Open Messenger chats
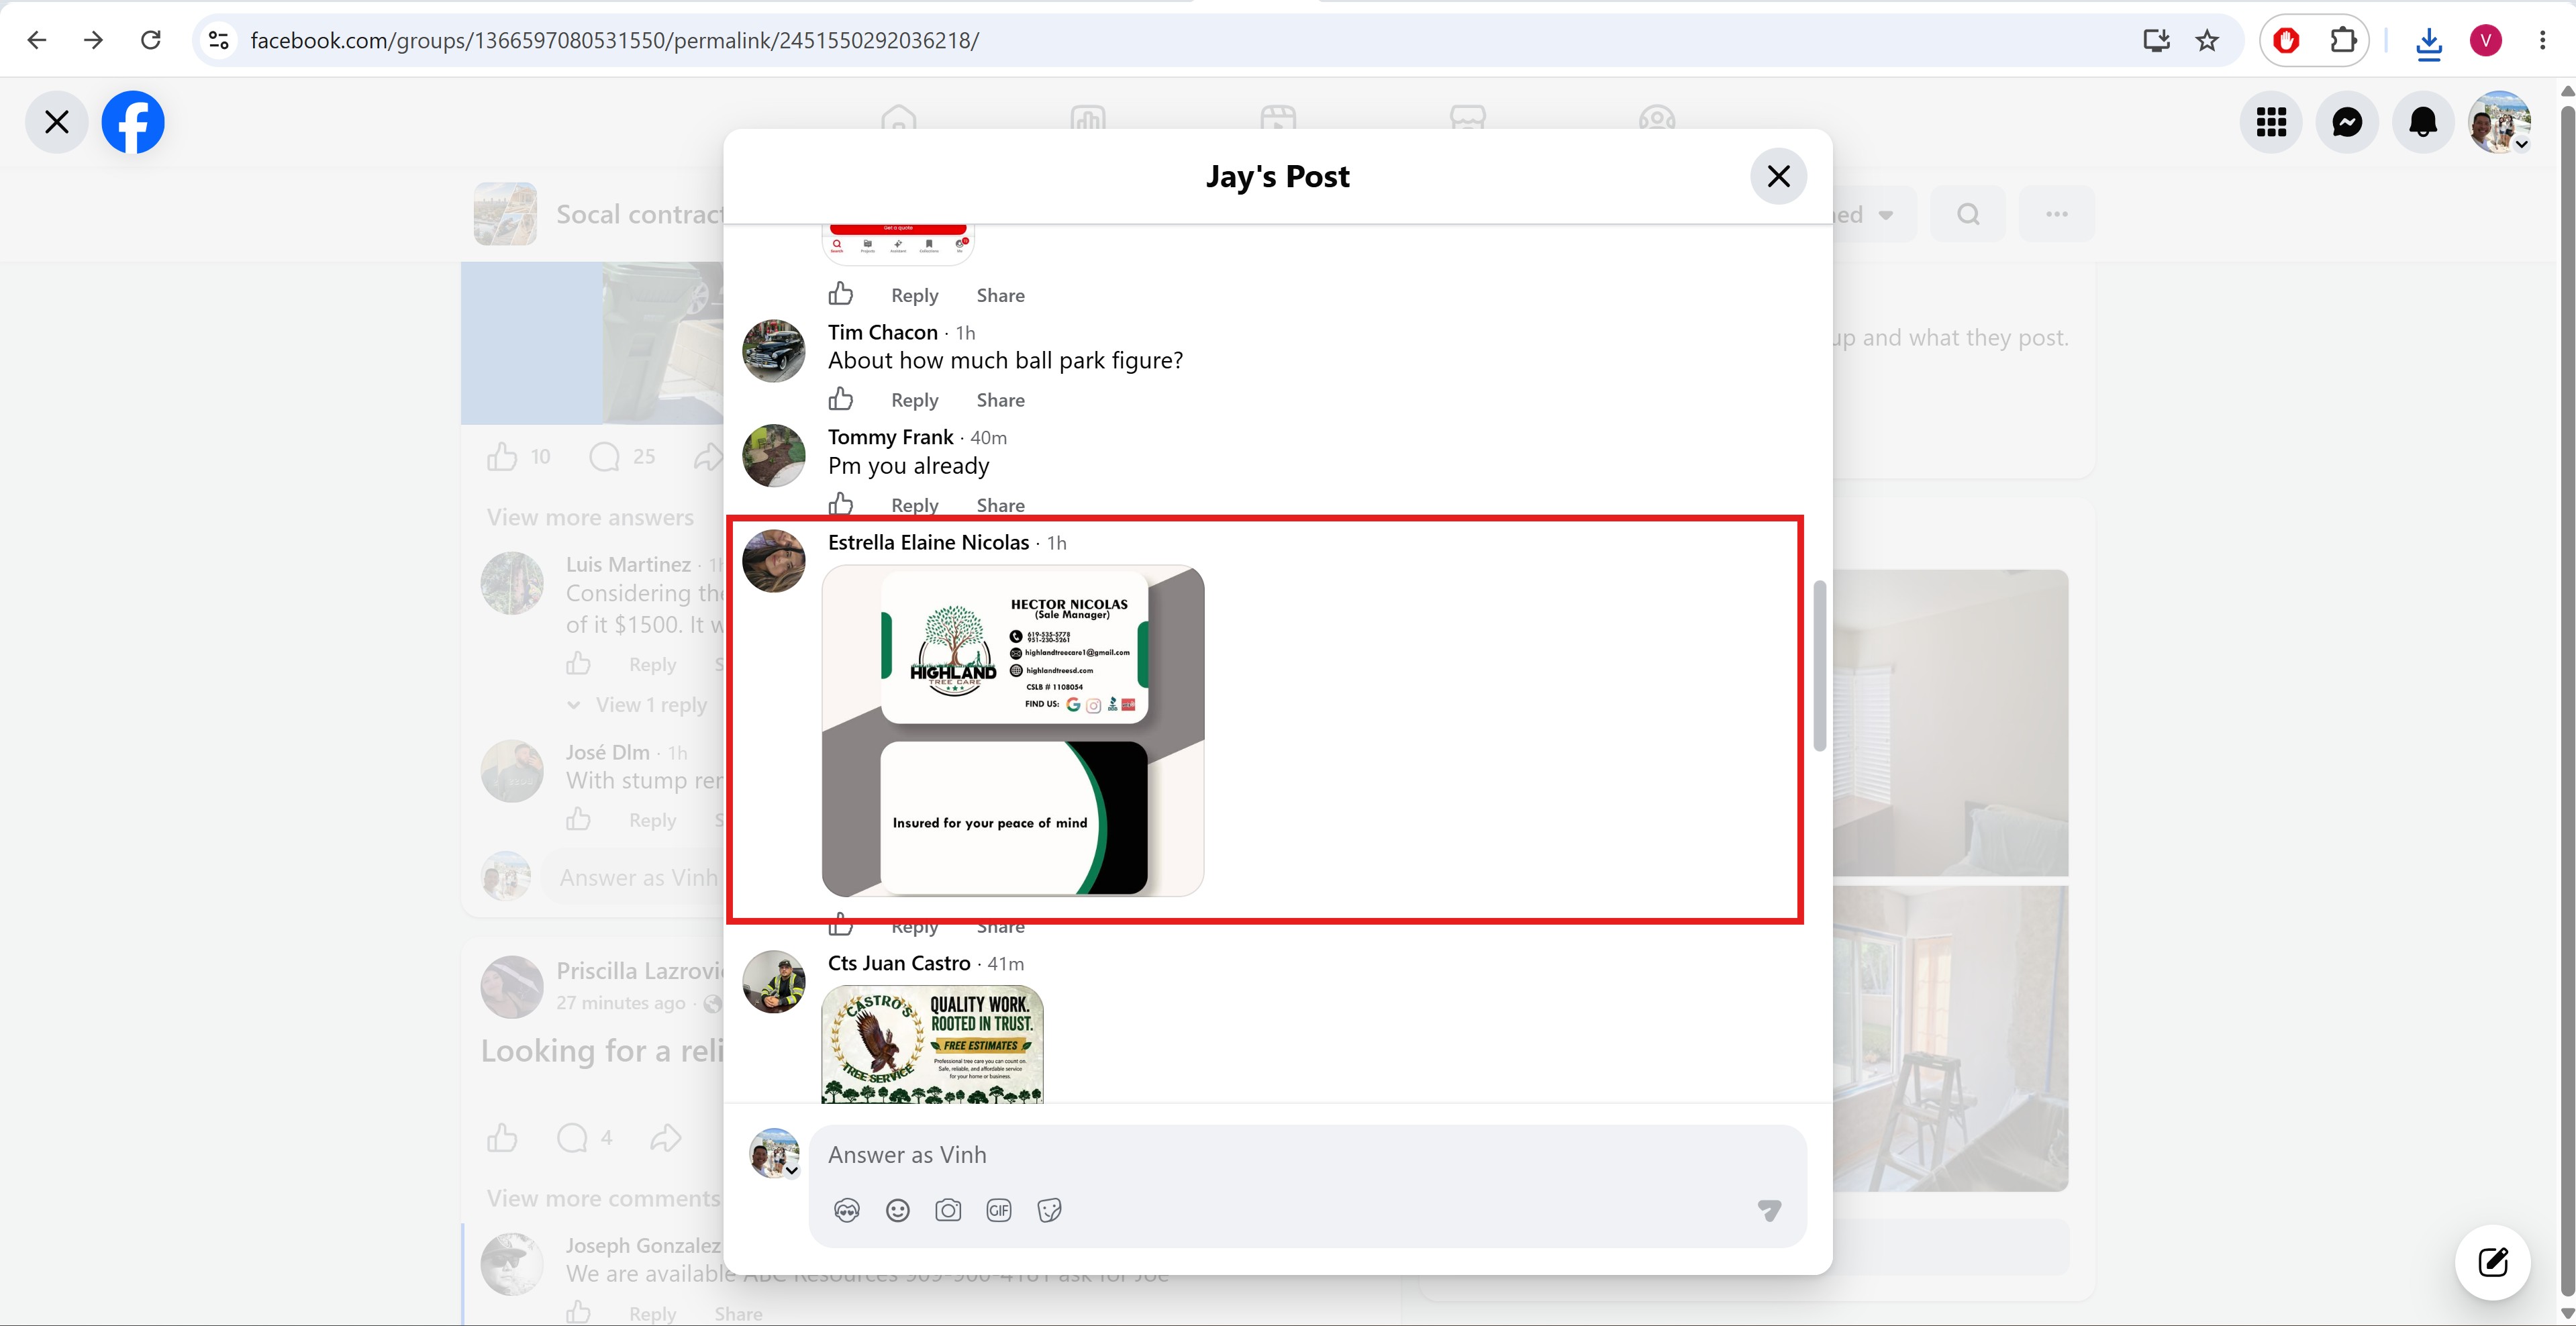 click(x=2347, y=122)
